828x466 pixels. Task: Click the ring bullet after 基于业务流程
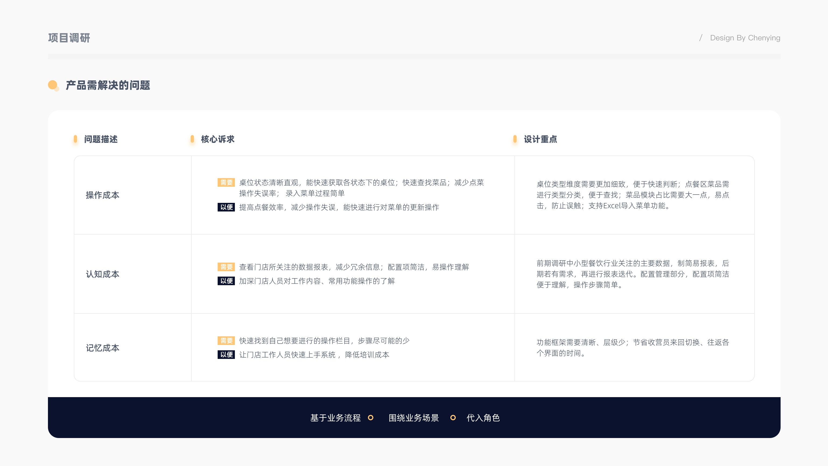pos(371,418)
